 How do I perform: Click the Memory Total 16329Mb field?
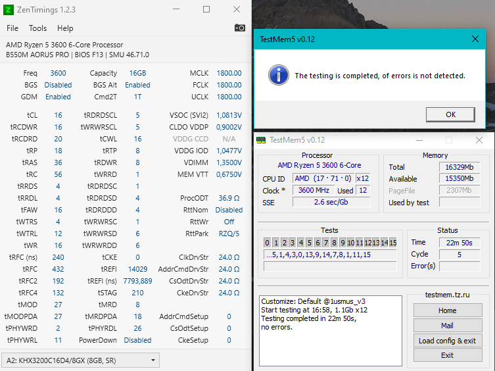pos(460,167)
